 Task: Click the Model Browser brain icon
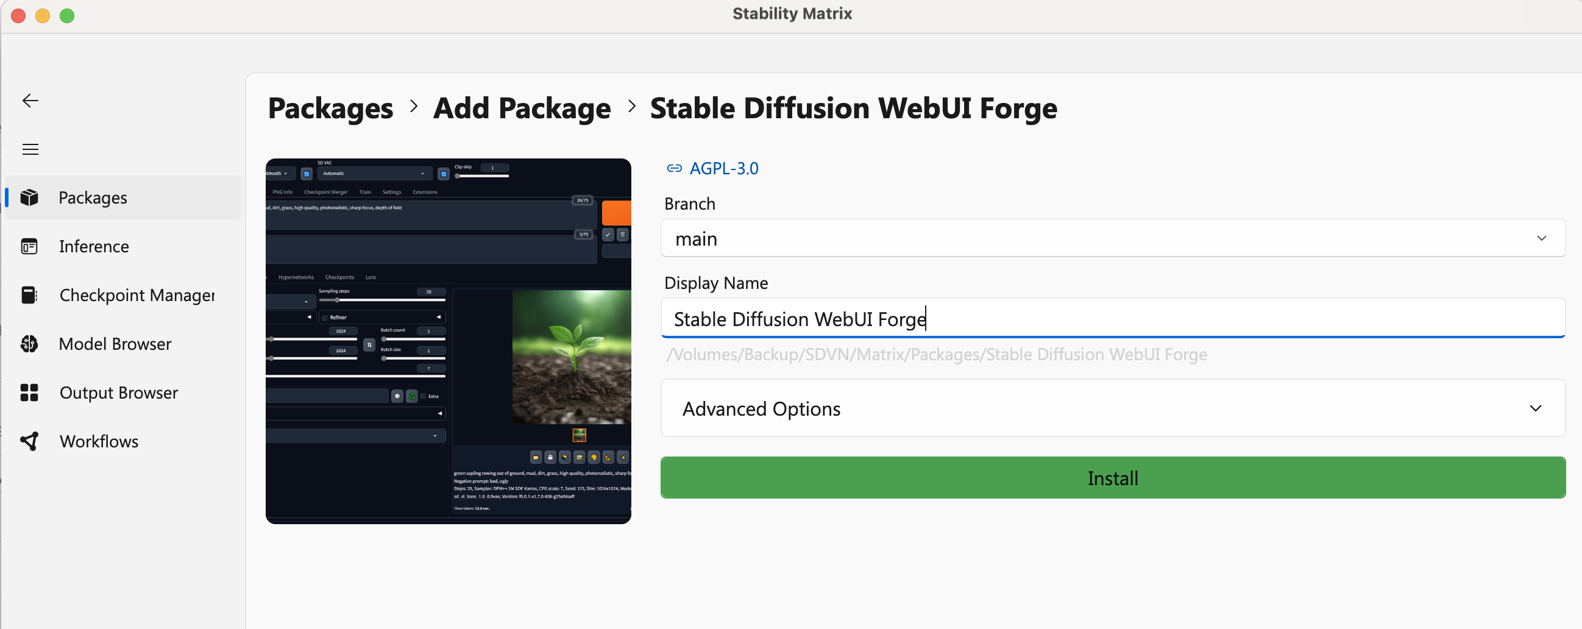point(29,344)
